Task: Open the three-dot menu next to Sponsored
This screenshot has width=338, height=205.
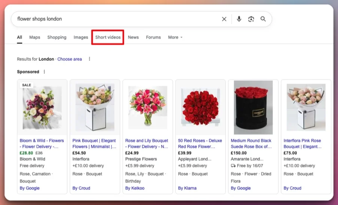Action: coord(44,72)
